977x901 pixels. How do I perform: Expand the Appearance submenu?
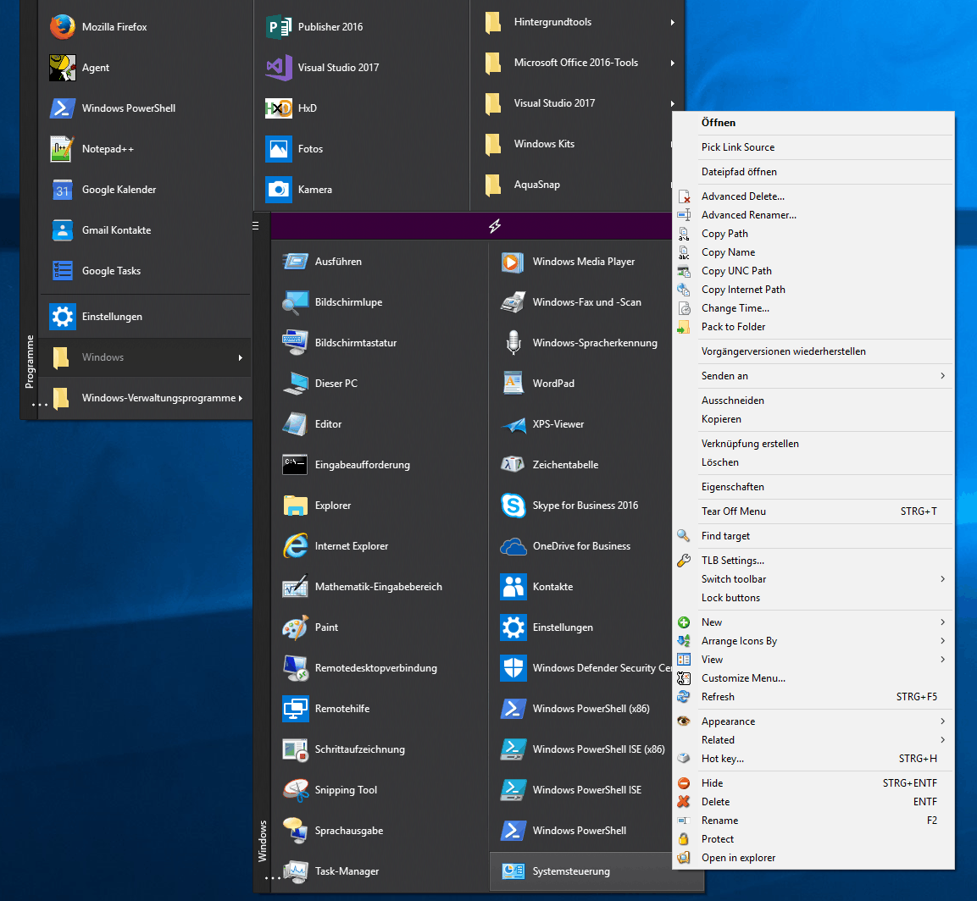click(x=813, y=721)
